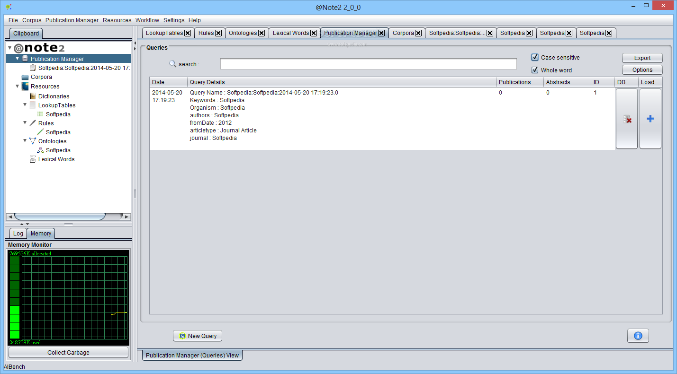677x374 pixels.
Task: Click the search magnifier icon
Action: [x=173, y=63]
